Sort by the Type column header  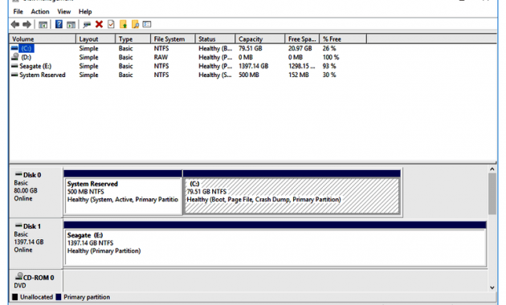point(133,39)
